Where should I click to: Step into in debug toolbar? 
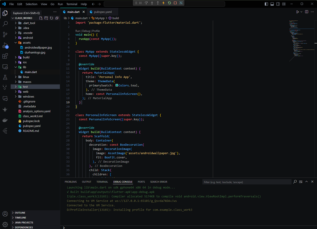coord(152,3)
